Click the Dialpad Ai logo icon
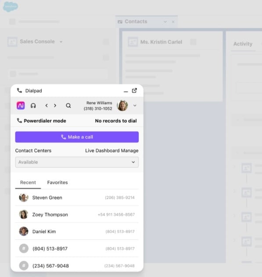Screen dimensions: 262x277 21,106
